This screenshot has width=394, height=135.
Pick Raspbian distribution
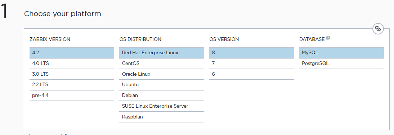[162, 117]
